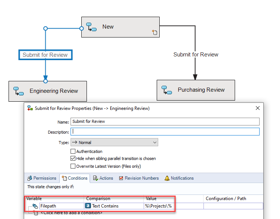Viewport: 280px width, 219px height.
Task: Select the New state box
Action: point(120,27)
